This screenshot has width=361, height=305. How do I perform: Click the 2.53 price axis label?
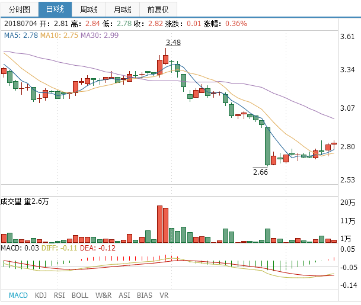coord(347,179)
